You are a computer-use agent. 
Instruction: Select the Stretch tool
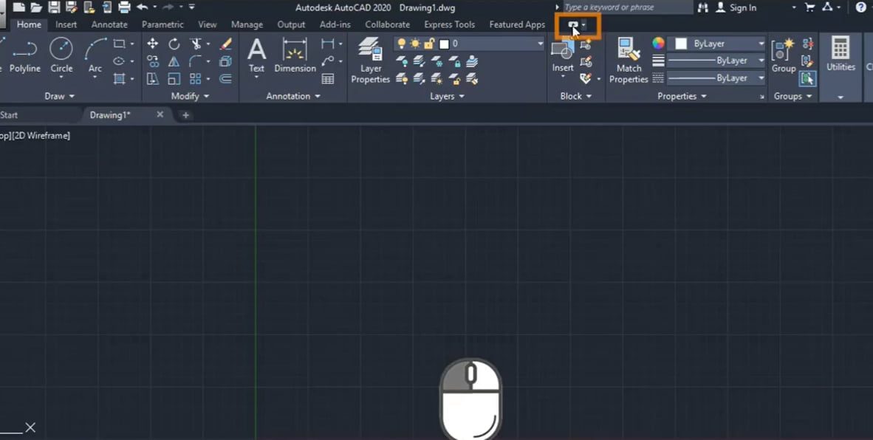coord(153,78)
